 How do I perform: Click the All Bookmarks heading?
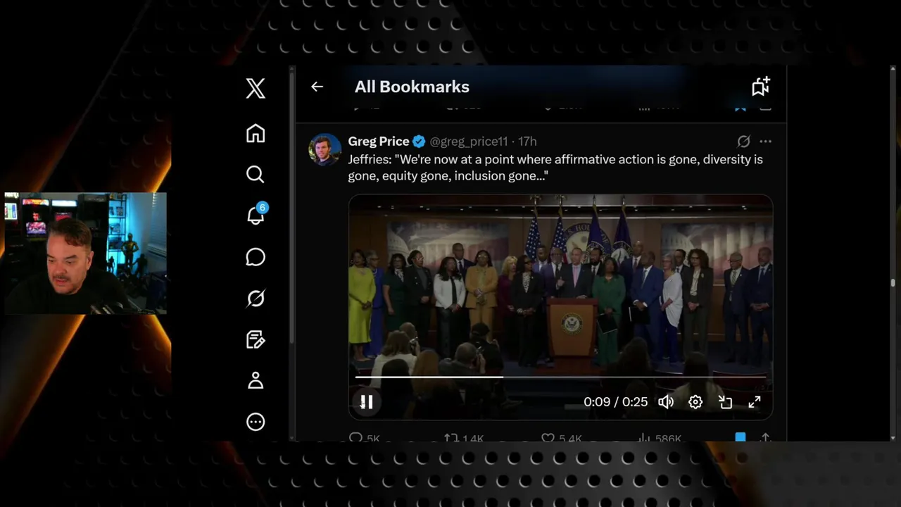[412, 87]
